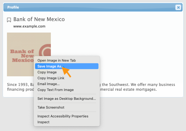Viewport: 186px width, 131px height.
Task: Click the Bank of New Mexico logo image
Action: [x=29, y=54]
